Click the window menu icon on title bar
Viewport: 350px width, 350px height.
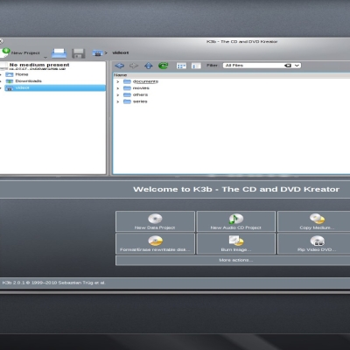[x=1, y=41]
